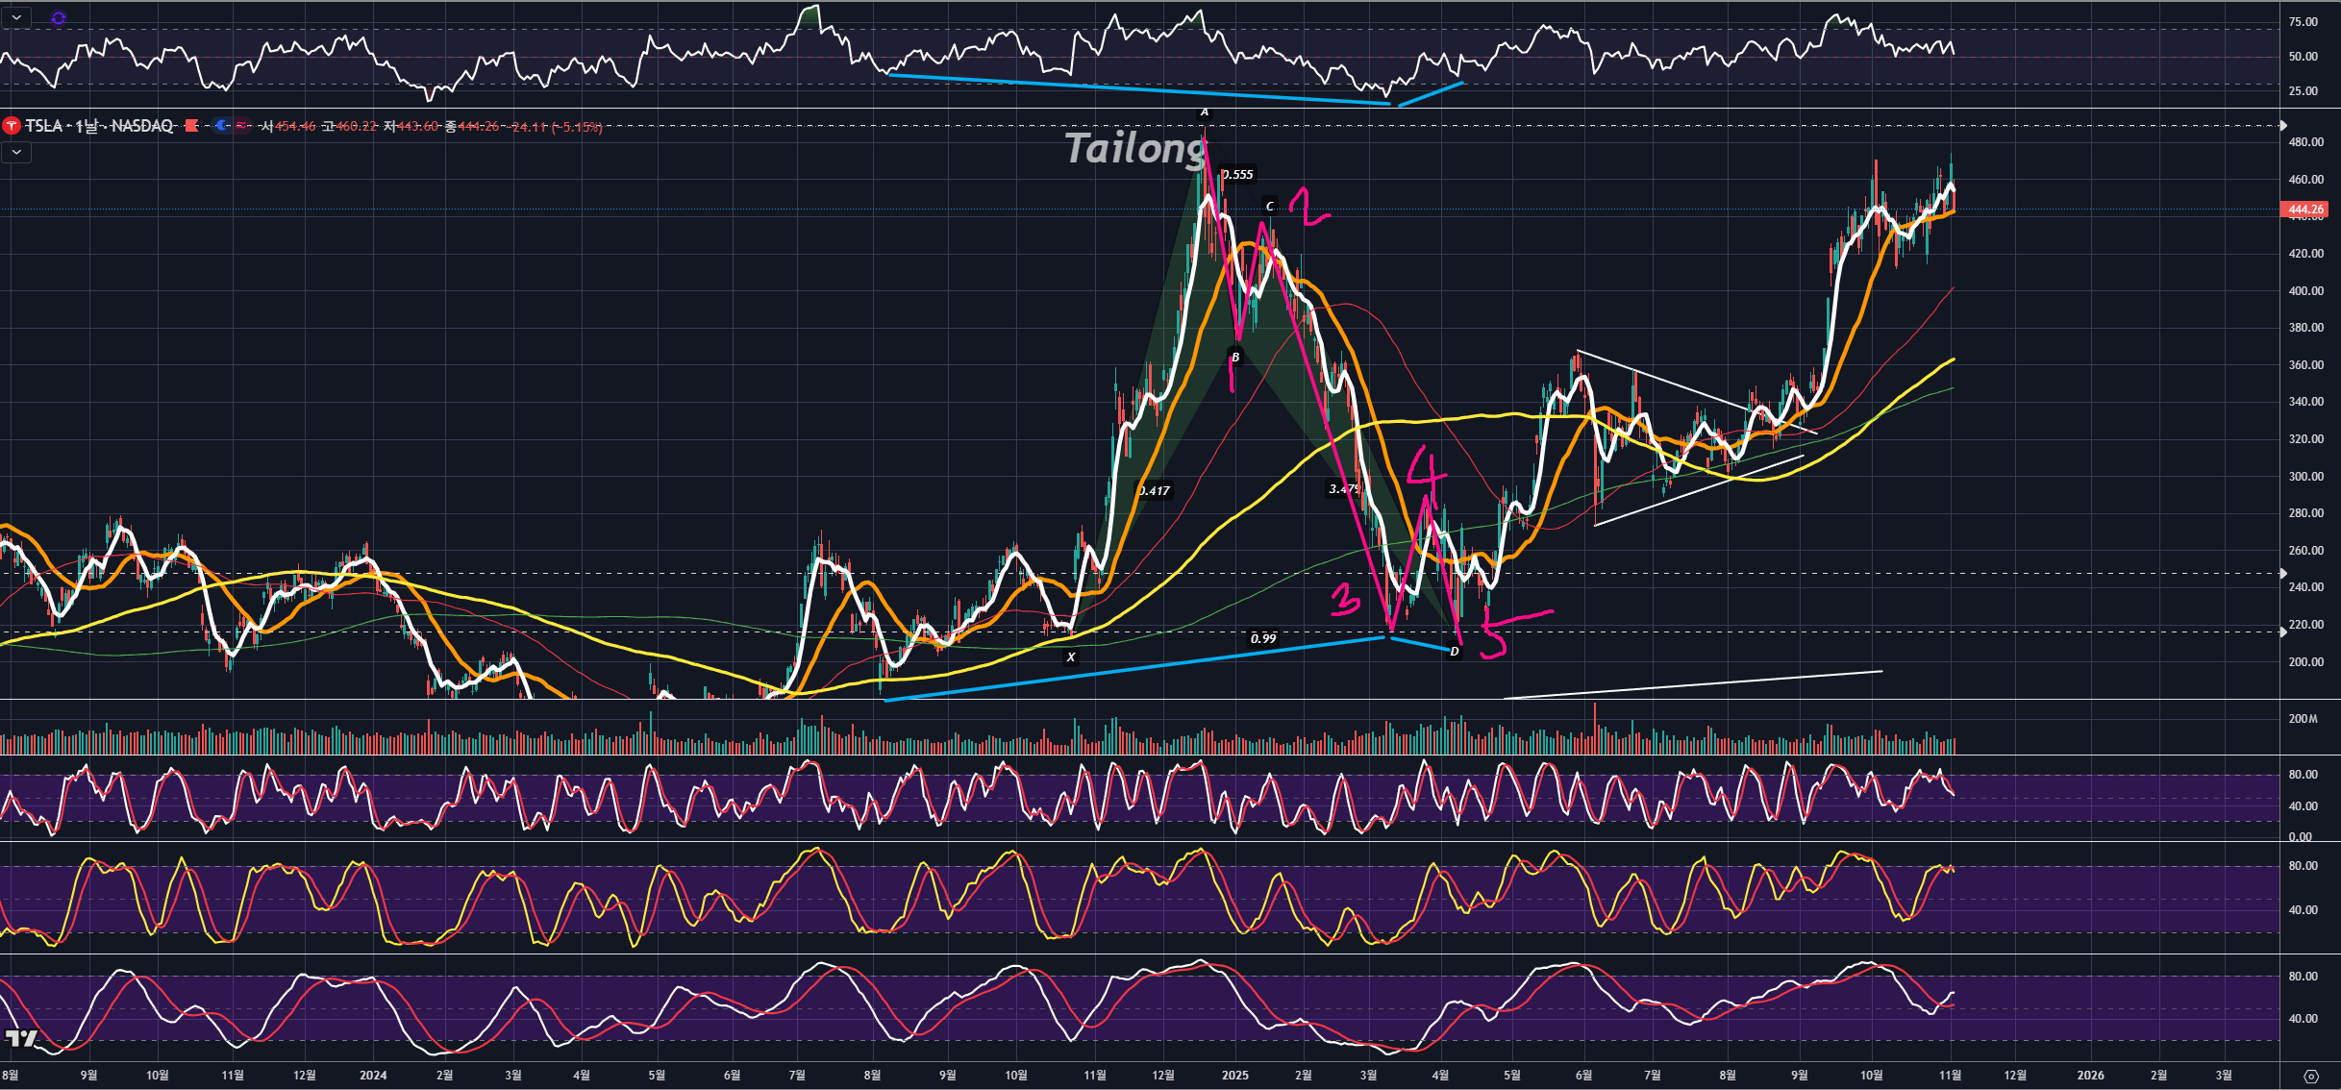This screenshot has height=1090, width=2341.
Task: Select point X label of harmonic pattern
Action: [x=1070, y=657]
